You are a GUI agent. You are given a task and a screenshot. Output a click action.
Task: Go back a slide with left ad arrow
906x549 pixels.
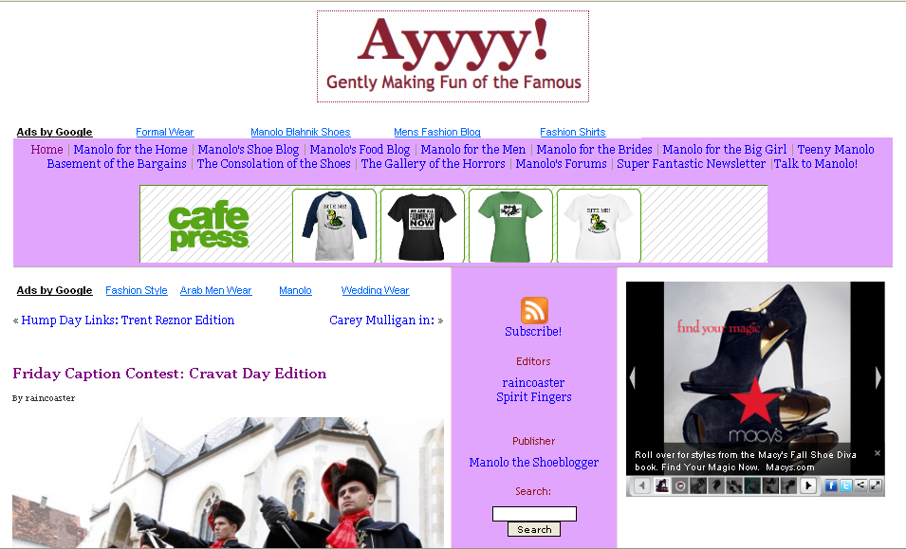click(633, 377)
